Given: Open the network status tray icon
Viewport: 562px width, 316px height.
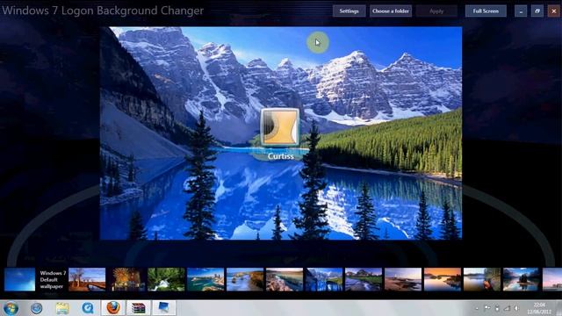Looking at the screenshot, I should click(507, 308).
